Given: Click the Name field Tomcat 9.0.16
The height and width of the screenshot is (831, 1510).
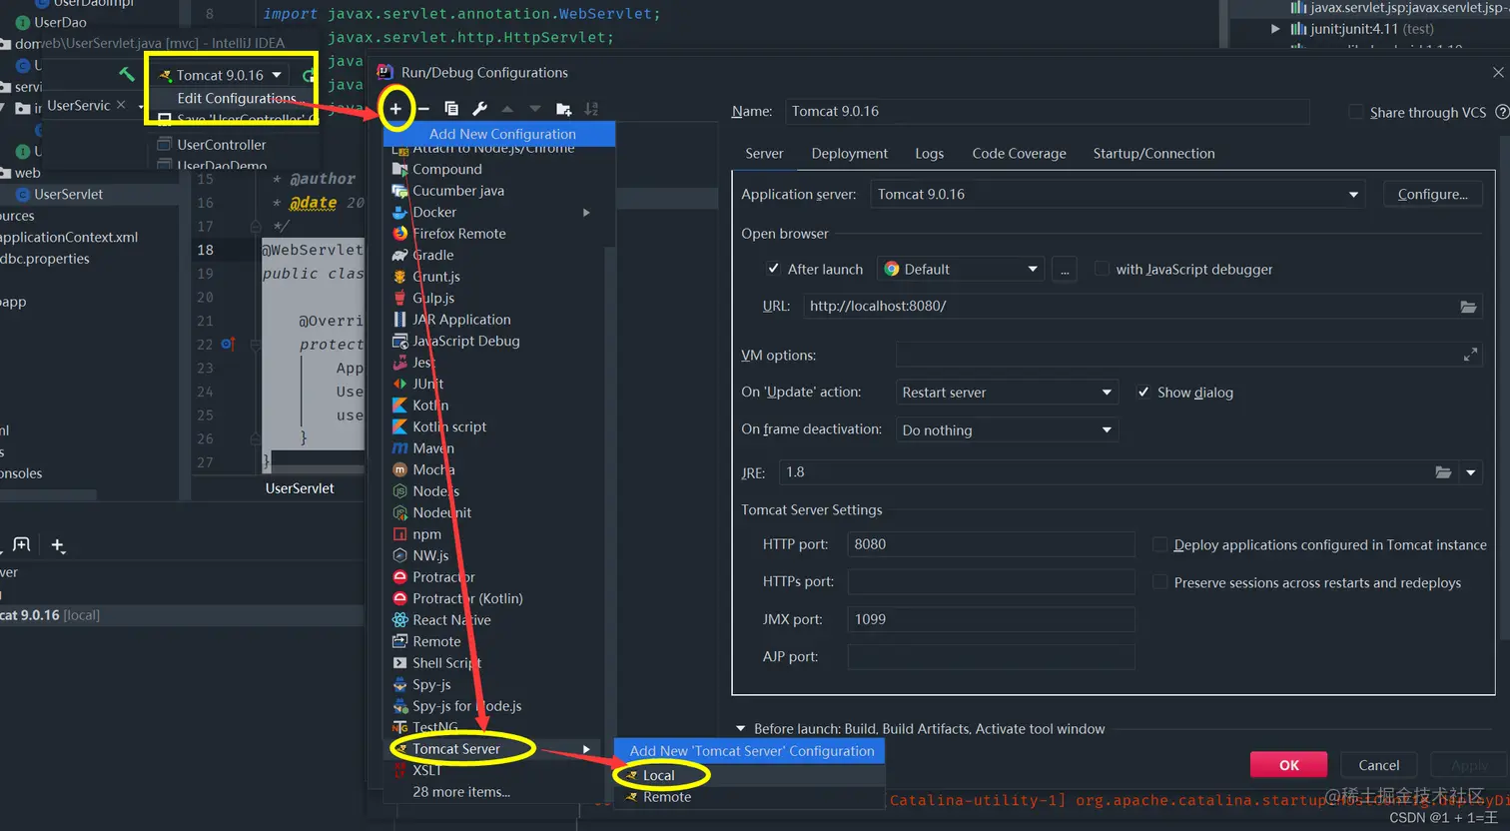Looking at the screenshot, I should 1047,112.
